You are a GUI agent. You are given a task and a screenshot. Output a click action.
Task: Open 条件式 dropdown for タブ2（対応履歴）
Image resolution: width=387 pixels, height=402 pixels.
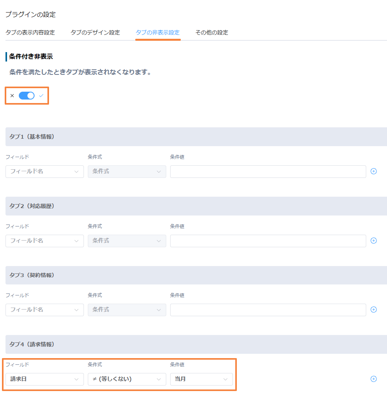point(127,241)
